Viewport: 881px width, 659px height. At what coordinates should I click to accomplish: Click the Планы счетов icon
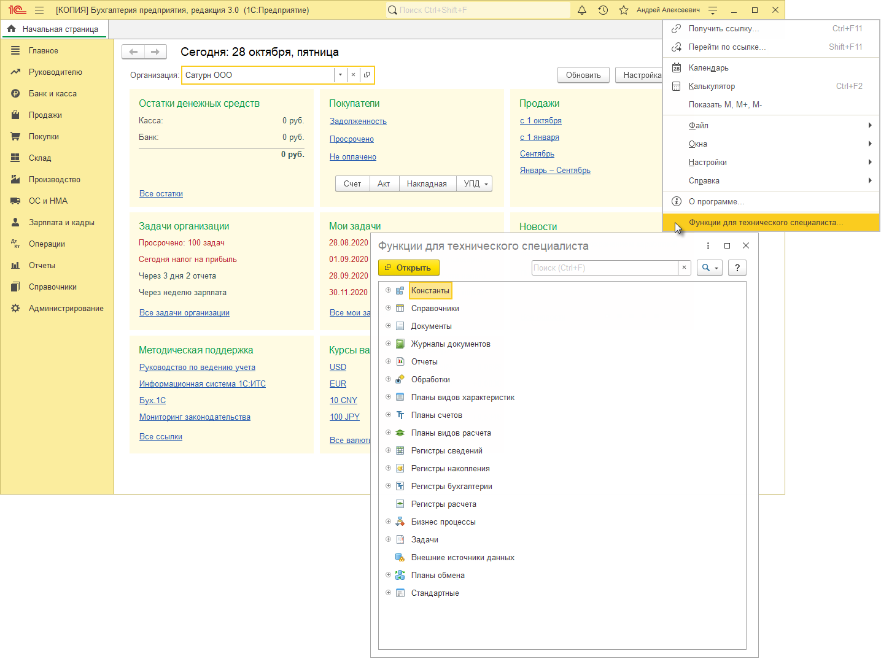pyautogui.click(x=400, y=415)
